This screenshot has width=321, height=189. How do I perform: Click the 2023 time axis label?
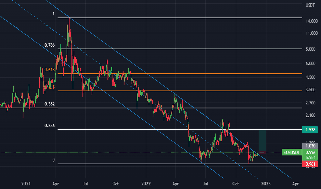click(266, 184)
